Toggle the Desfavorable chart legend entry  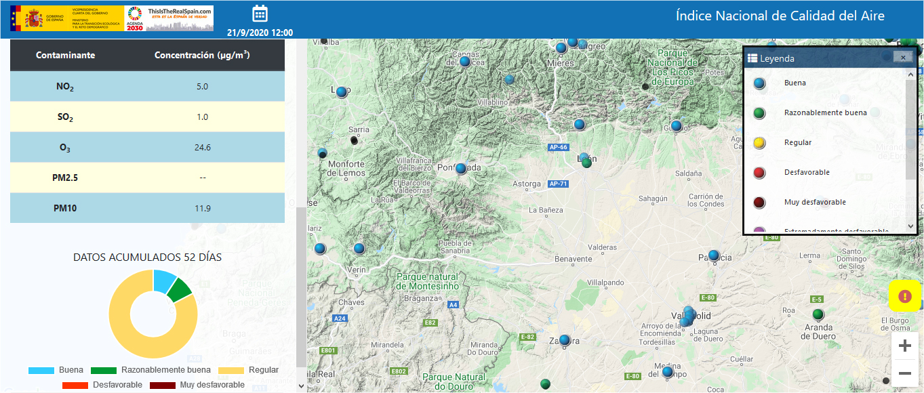tap(102, 385)
